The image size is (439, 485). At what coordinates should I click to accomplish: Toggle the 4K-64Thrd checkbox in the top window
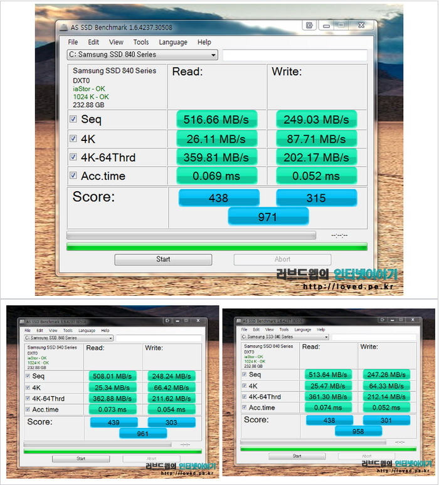73,157
